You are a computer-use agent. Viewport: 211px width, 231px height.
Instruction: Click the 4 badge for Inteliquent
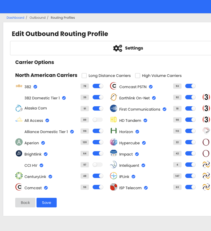(177, 165)
